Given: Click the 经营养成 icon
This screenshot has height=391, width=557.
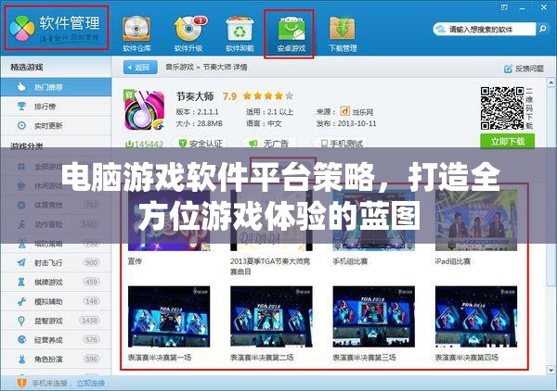Looking at the screenshot, I should tap(21, 340).
